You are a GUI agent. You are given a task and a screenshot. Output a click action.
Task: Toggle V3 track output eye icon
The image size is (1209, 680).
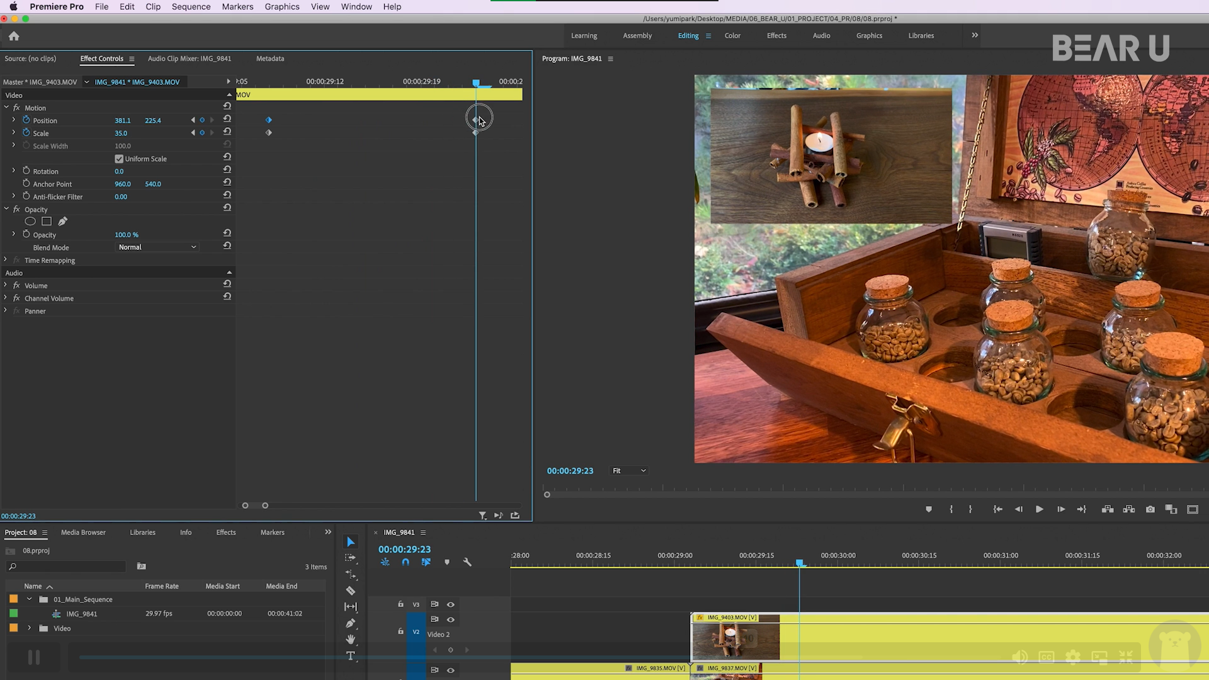(x=451, y=604)
